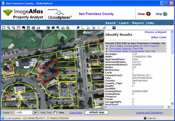Click the printer icon
175x121 pixels.
point(33,28)
